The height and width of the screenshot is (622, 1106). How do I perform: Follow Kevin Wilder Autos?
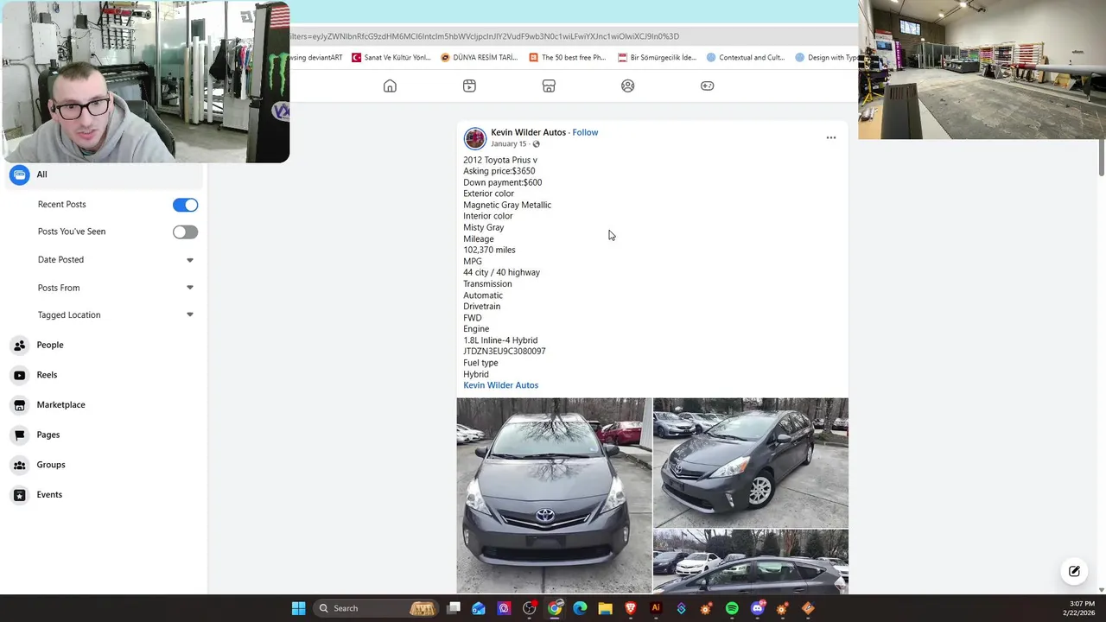585,132
